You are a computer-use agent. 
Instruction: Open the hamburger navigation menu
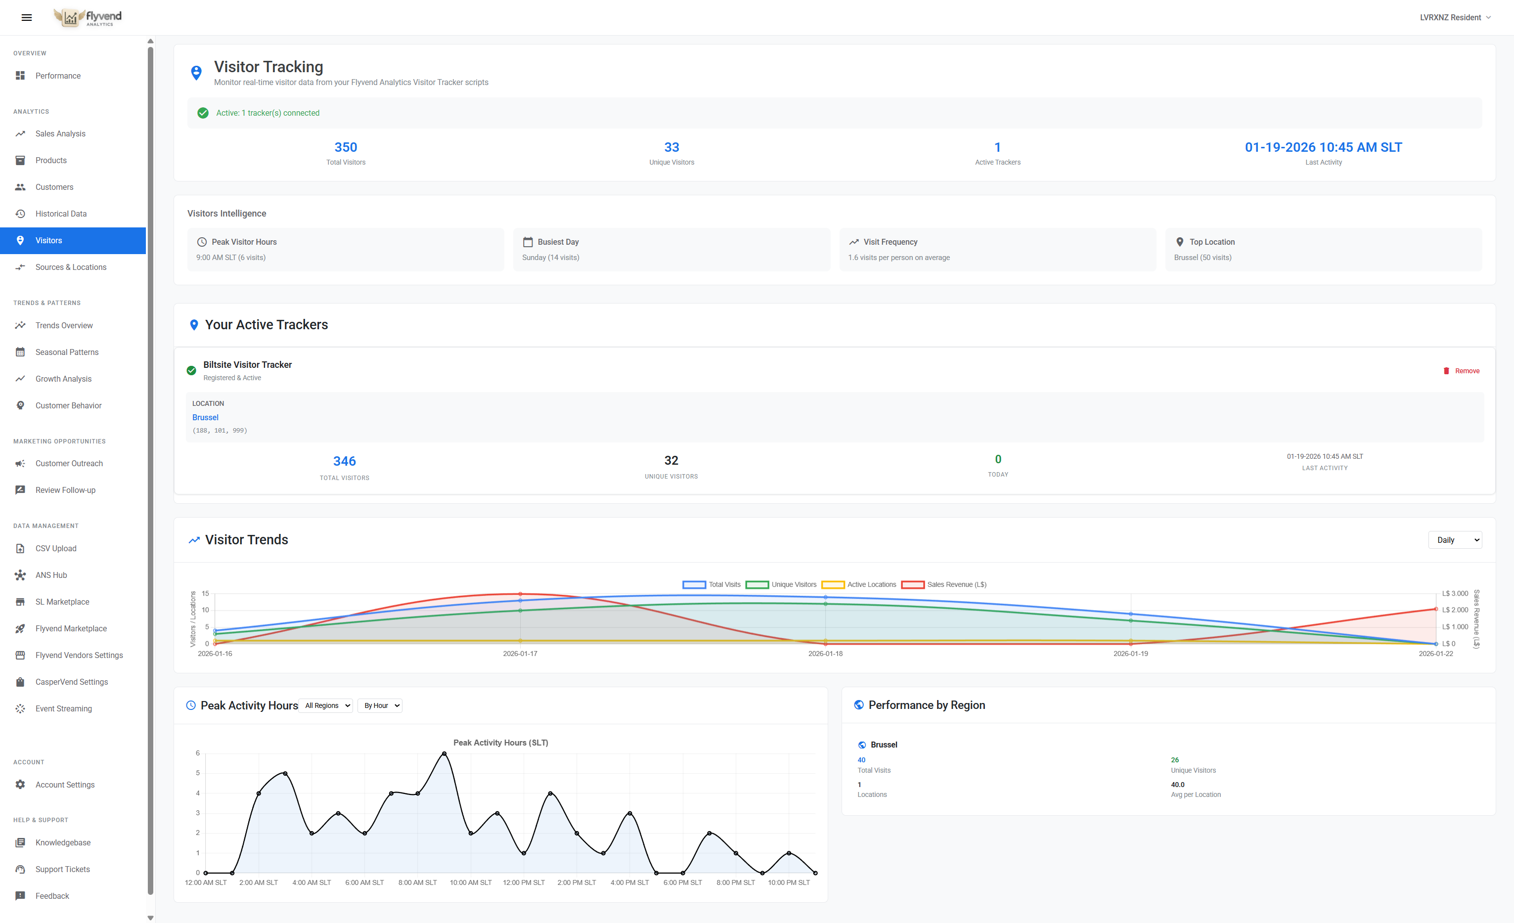click(26, 17)
